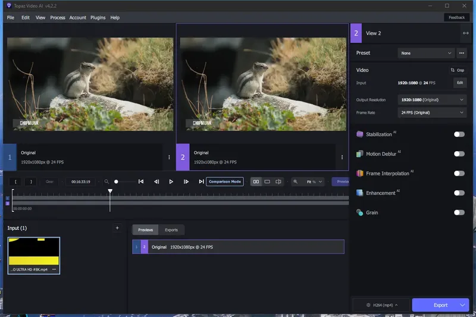This screenshot has height=317, width=476.
Task: Turn on Motion Deblur
Action: tap(459, 154)
